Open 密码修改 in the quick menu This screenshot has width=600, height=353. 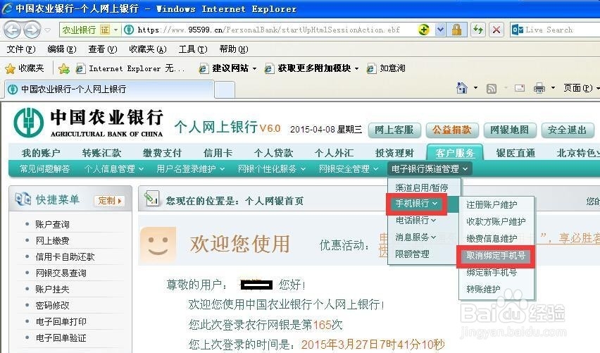(52, 305)
